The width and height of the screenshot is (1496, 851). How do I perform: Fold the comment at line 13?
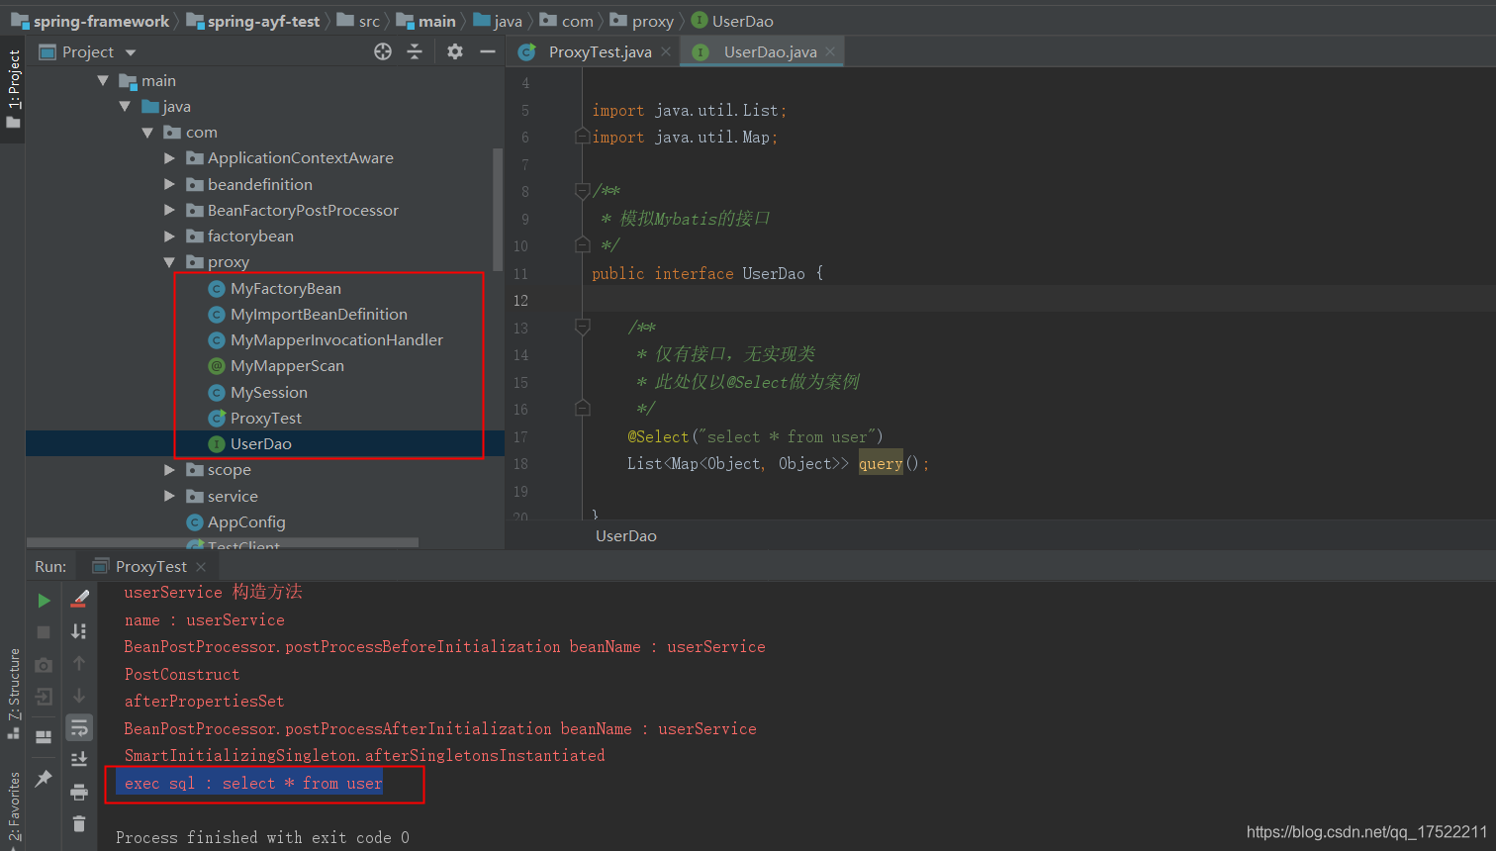tap(582, 327)
